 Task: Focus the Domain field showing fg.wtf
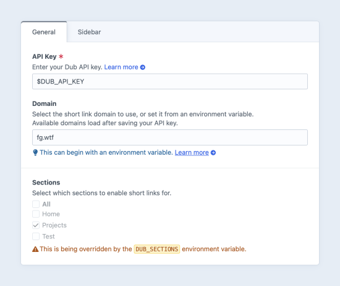click(x=170, y=137)
